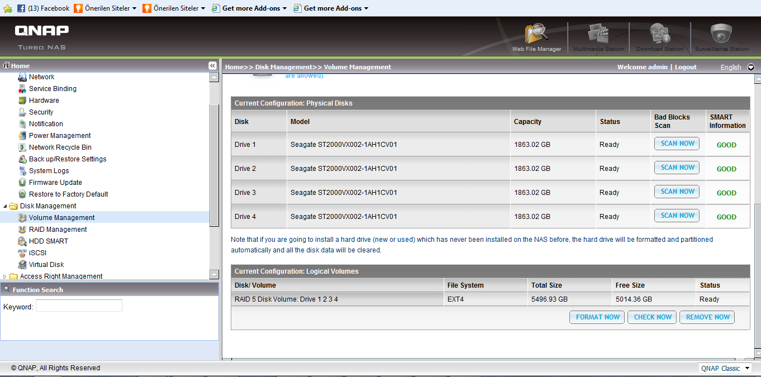Collapse the Disk Management tree folder

[6, 206]
